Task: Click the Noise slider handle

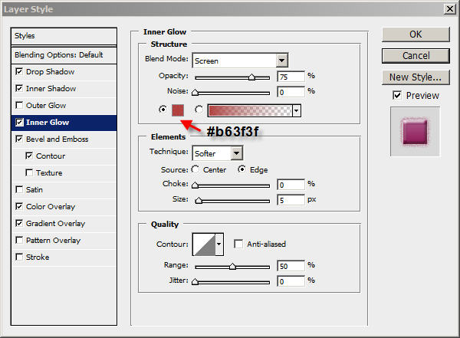Action: point(195,93)
